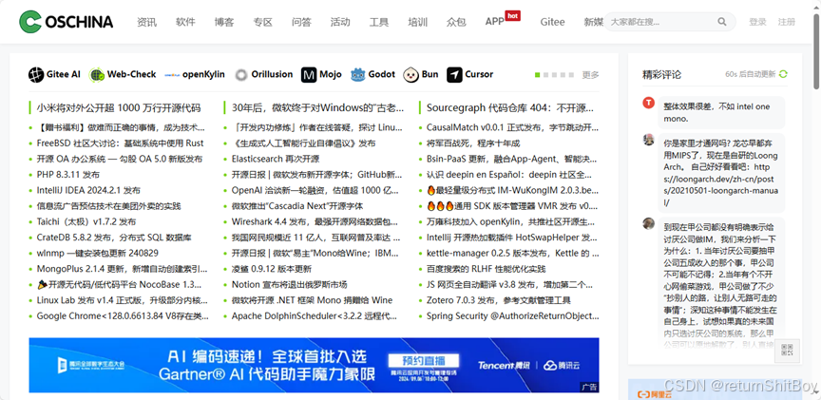Open the Gitee AI project icon
821x400 pixels.
(36, 75)
